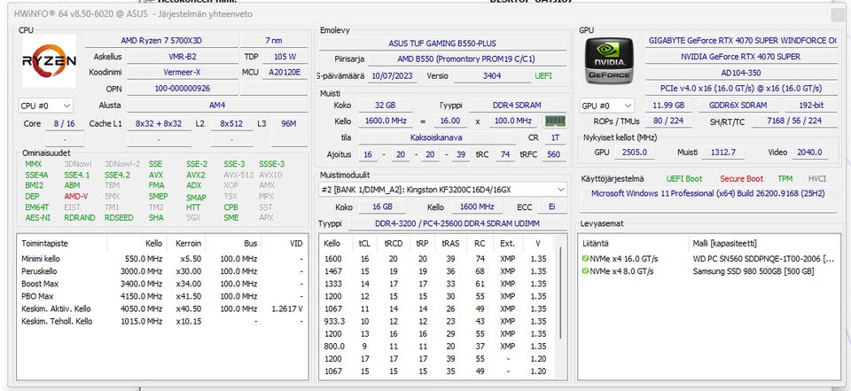Click the tRFC value 560
851x391 pixels.
553,155
